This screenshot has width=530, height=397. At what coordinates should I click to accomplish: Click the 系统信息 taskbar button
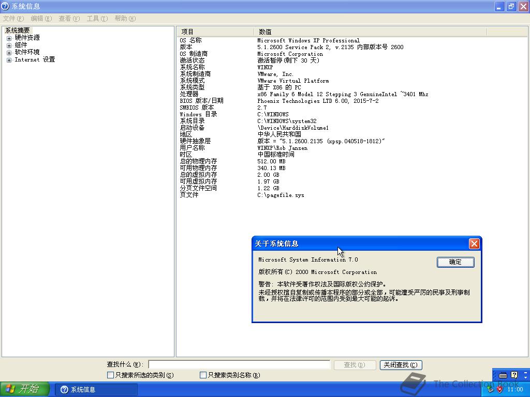click(96, 390)
